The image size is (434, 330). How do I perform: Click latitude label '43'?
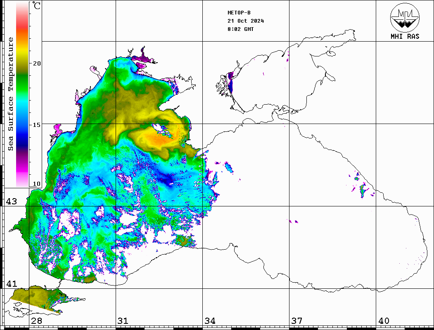pos(12,201)
